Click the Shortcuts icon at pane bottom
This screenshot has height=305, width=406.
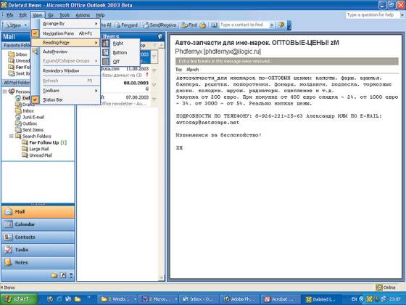click(63, 275)
